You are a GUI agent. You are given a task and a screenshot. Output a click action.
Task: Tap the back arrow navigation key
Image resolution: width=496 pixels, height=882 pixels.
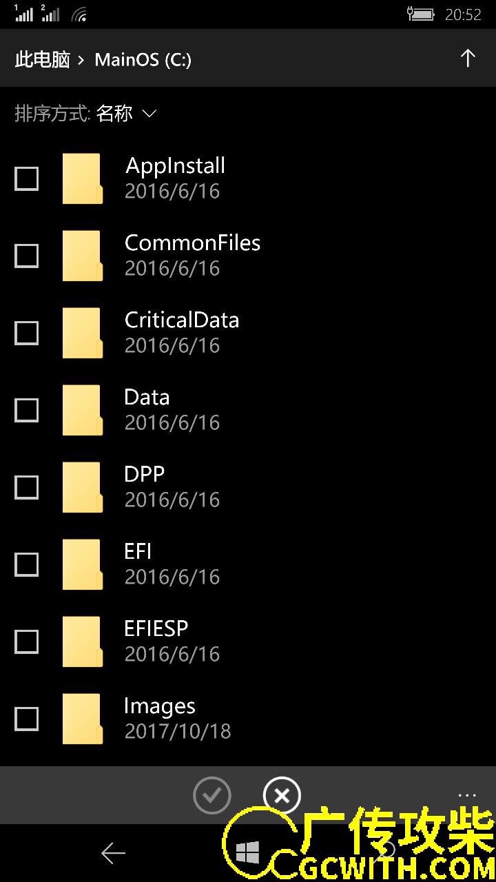113,853
